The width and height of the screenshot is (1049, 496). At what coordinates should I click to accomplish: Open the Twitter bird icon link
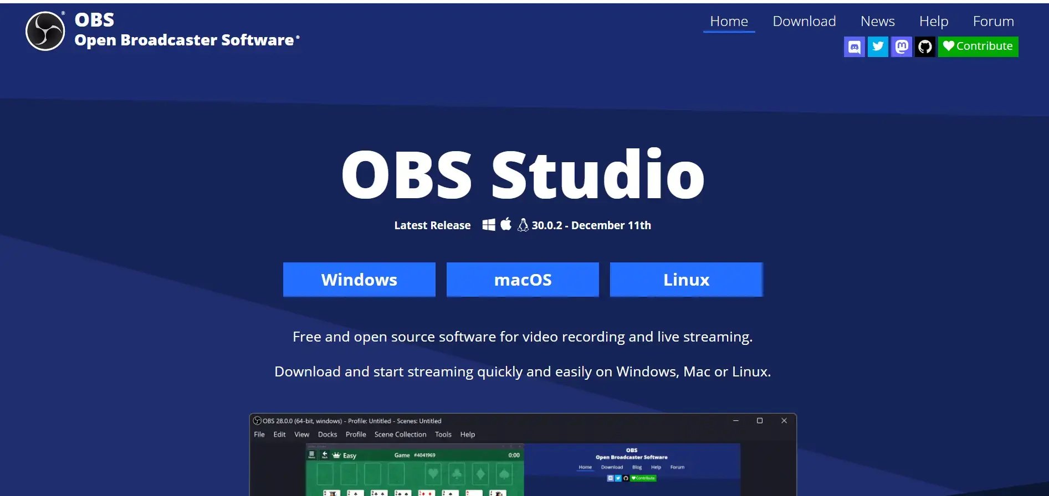878,46
